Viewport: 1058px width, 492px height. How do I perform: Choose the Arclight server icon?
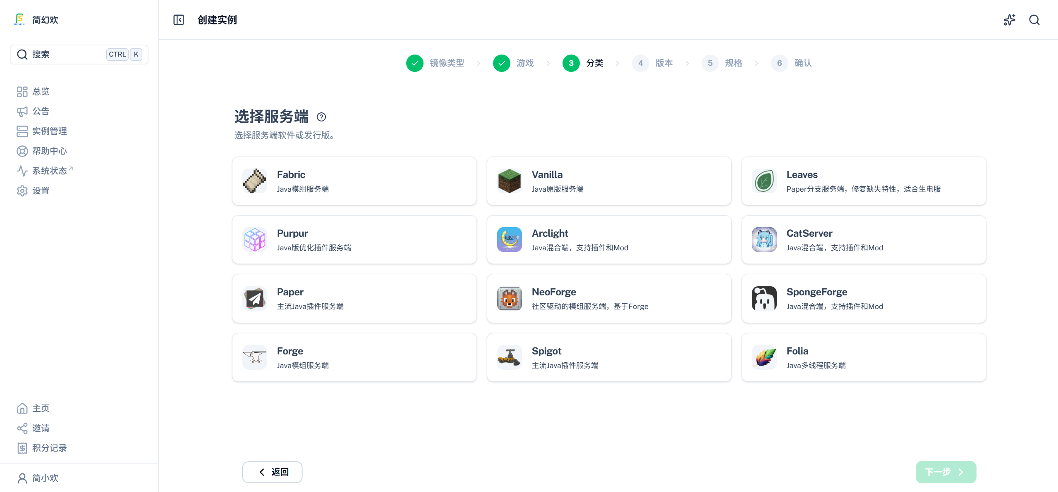pyautogui.click(x=509, y=240)
